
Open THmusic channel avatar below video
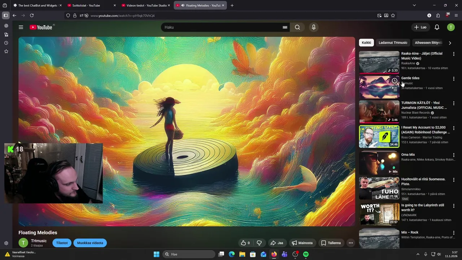(x=23, y=243)
